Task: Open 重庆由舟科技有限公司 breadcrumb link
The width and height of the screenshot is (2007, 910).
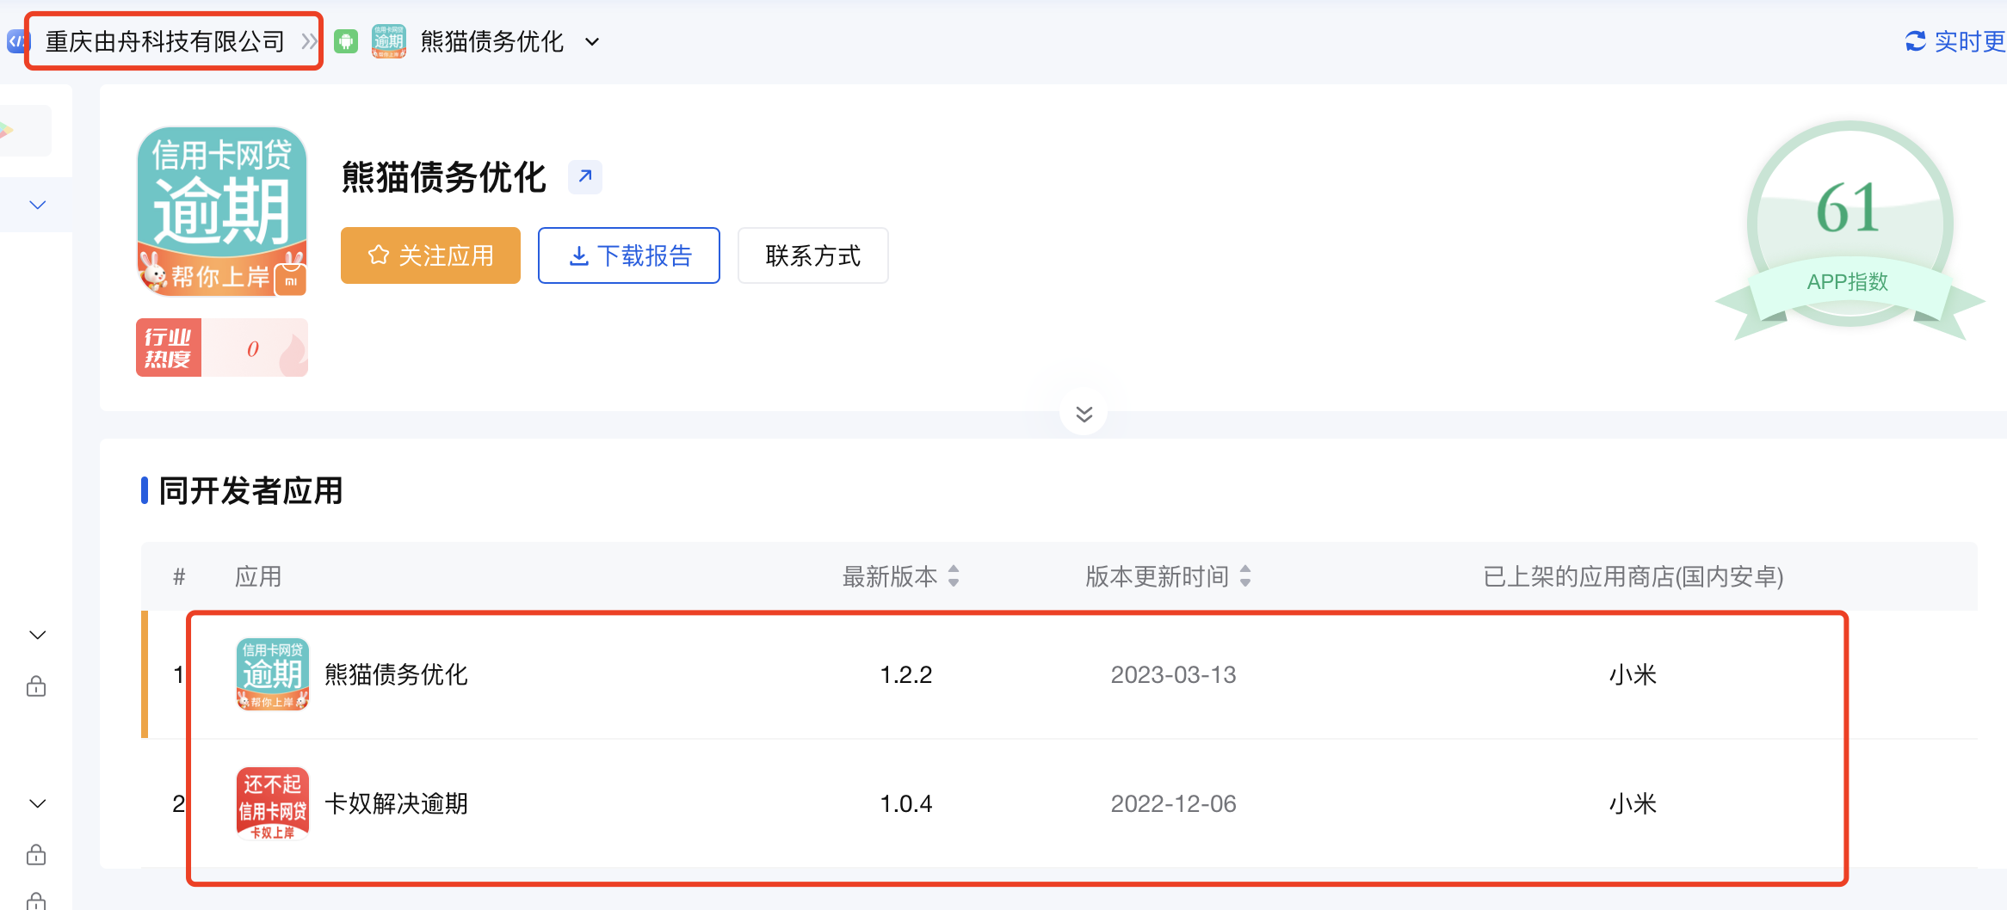Action: (x=164, y=41)
